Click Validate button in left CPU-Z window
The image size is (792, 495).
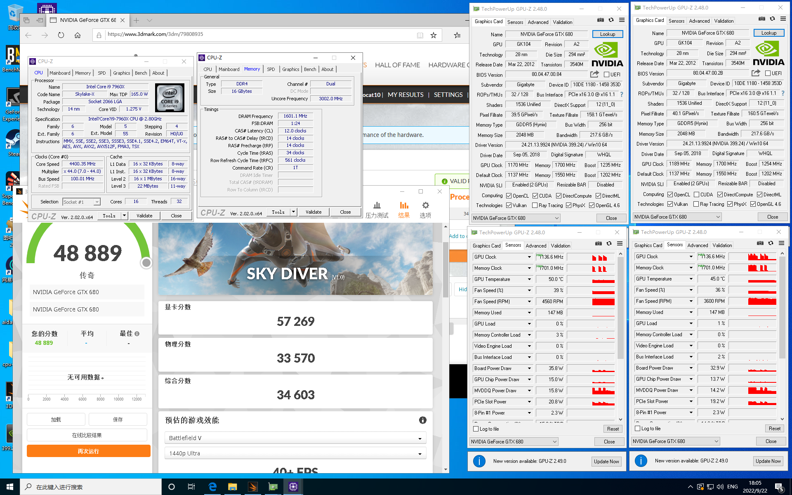coord(144,216)
